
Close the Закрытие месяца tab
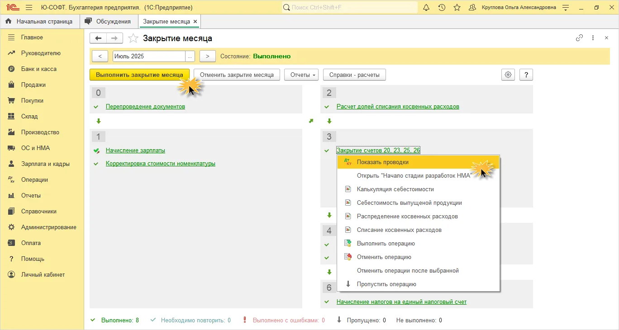click(x=195, y=21)
